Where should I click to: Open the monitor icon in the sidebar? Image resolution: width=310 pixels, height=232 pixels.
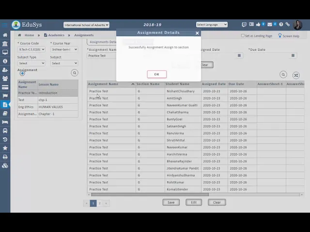click(5, 52)
